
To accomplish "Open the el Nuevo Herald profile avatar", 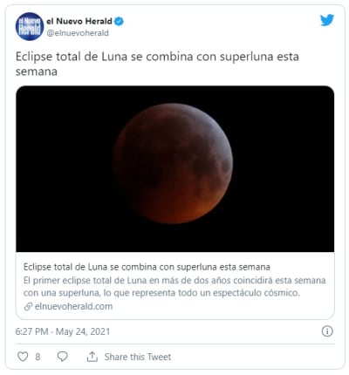I will tap(30, 27).
